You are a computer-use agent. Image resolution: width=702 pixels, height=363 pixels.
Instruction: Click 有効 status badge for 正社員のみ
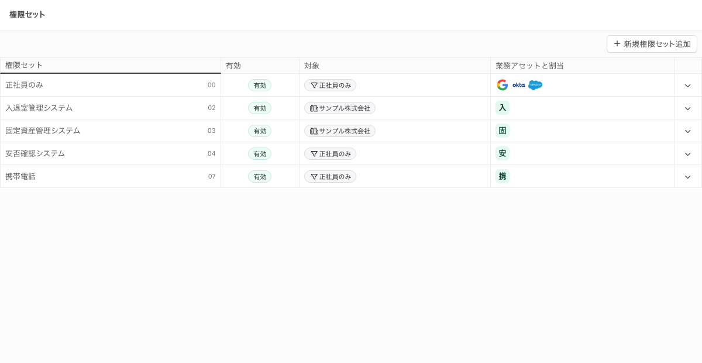click(260, 85)
